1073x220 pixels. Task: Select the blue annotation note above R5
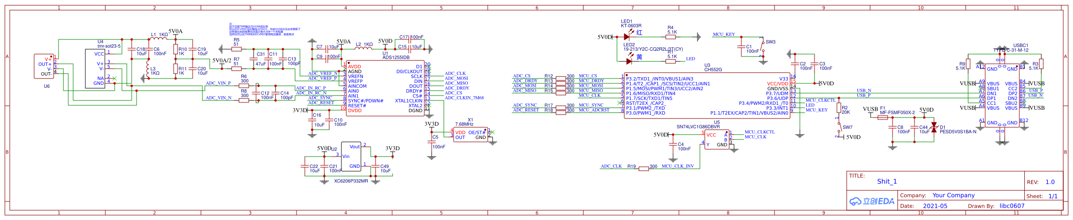(x=263, y=29)
